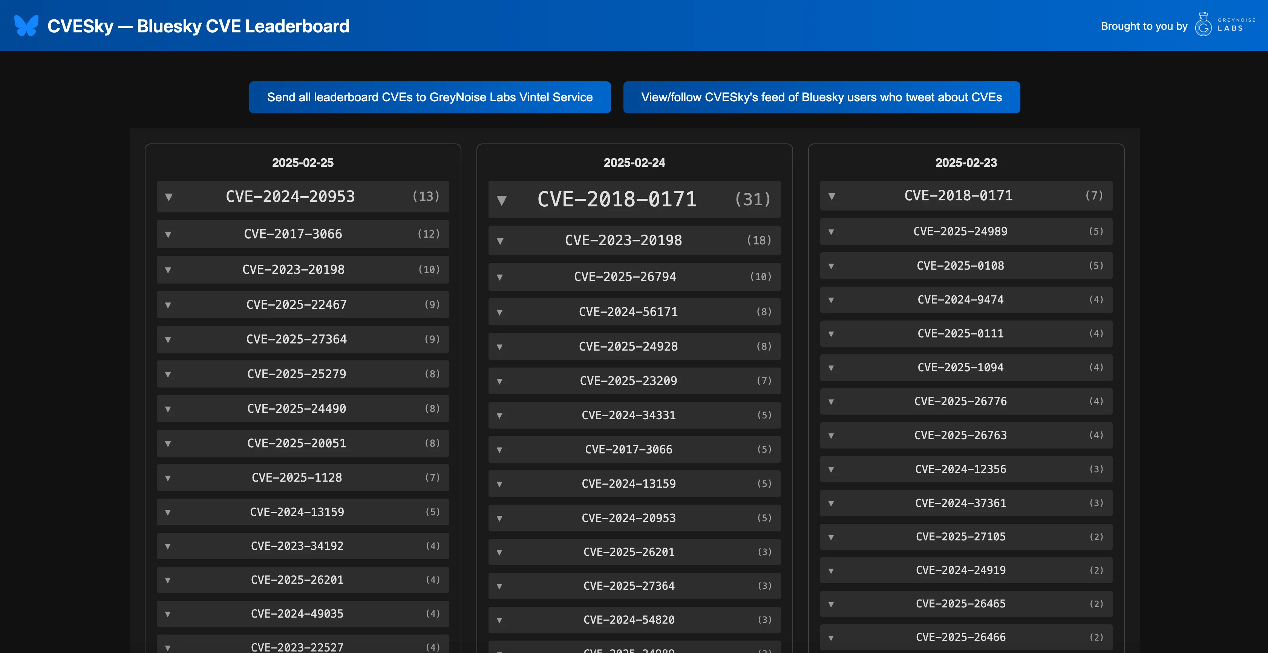Expand the CVE-2025-27105 disclosure triangle
The height and width of the screenshot is (653, 1268).
coord(832,537)
